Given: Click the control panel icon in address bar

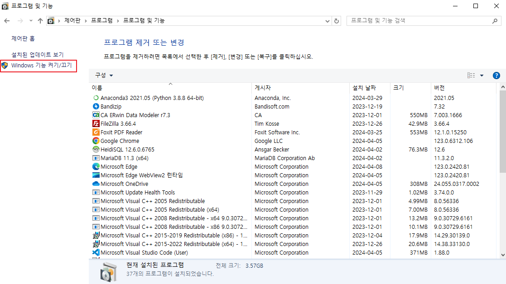Looking at the screenshot, I should [x=51, y=21].
